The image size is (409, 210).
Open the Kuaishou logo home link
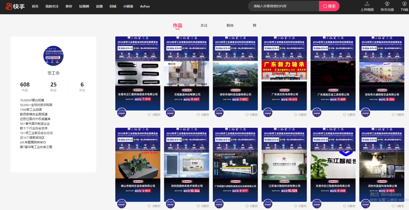pos(15,6)
